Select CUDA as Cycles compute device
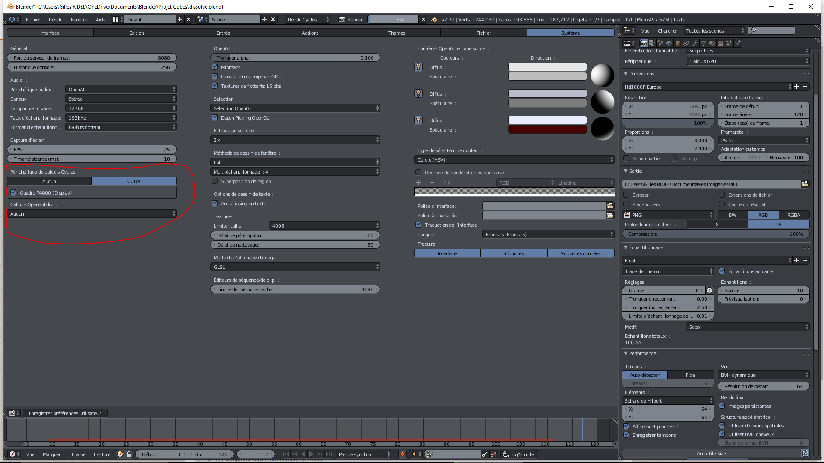This screenshot has width=824, height=463. coord(134,181)
